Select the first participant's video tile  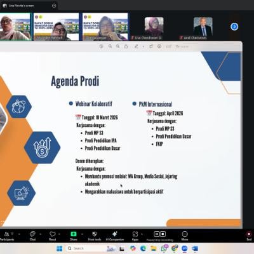click(15, 27)
